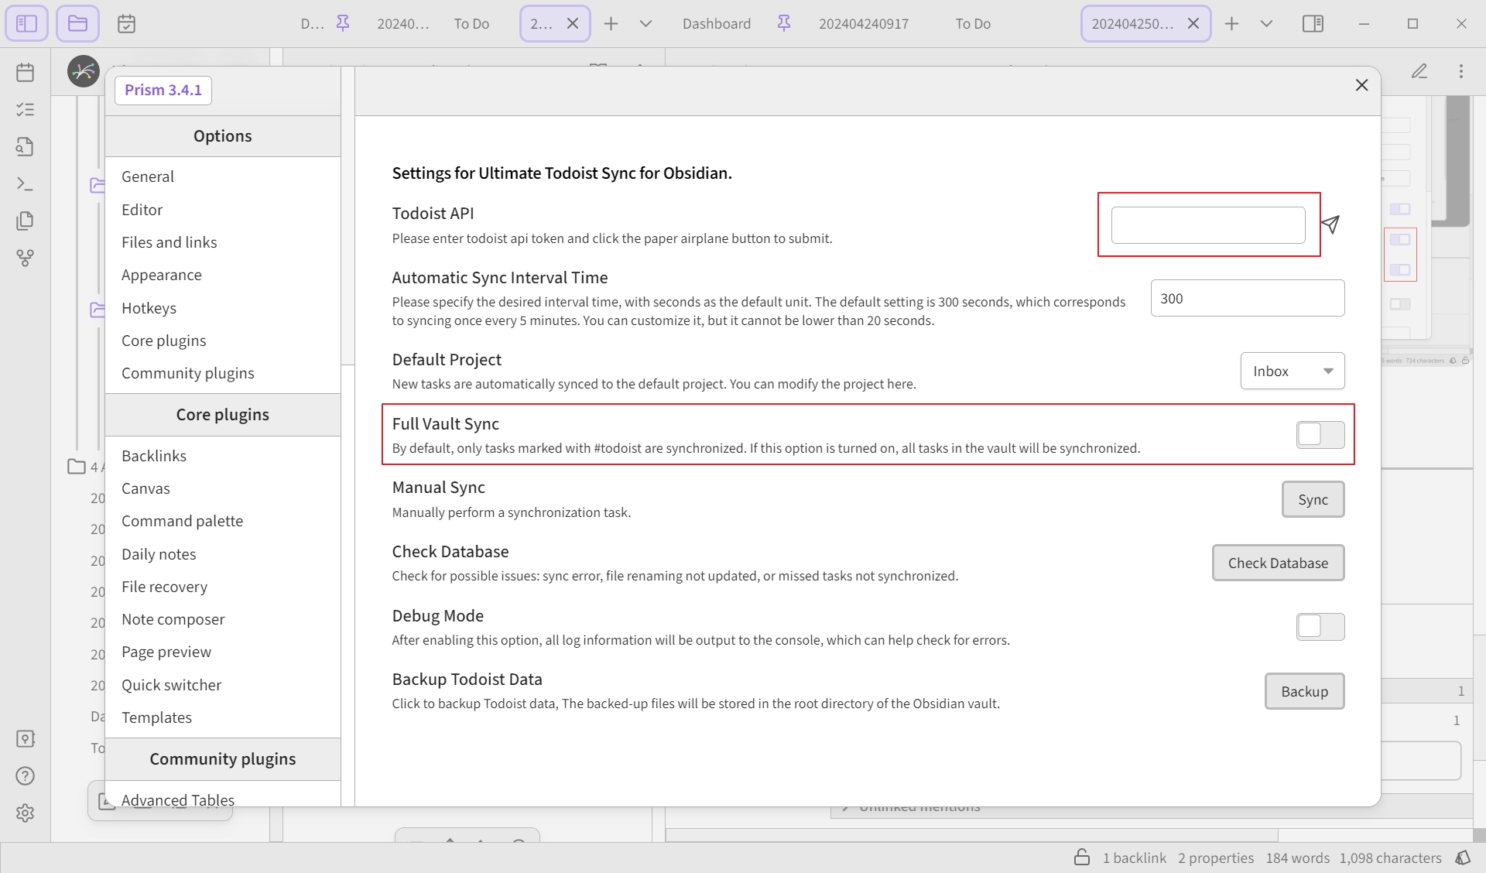1486x873 pixels.
Task: Toggle Debug Mode switch
Action: point(1320,626)
